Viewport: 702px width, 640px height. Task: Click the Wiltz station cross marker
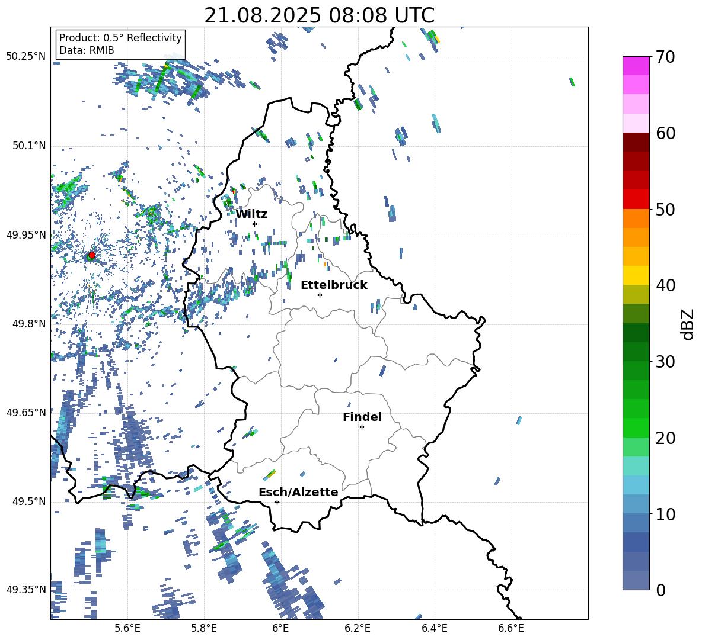click(255, 224)
